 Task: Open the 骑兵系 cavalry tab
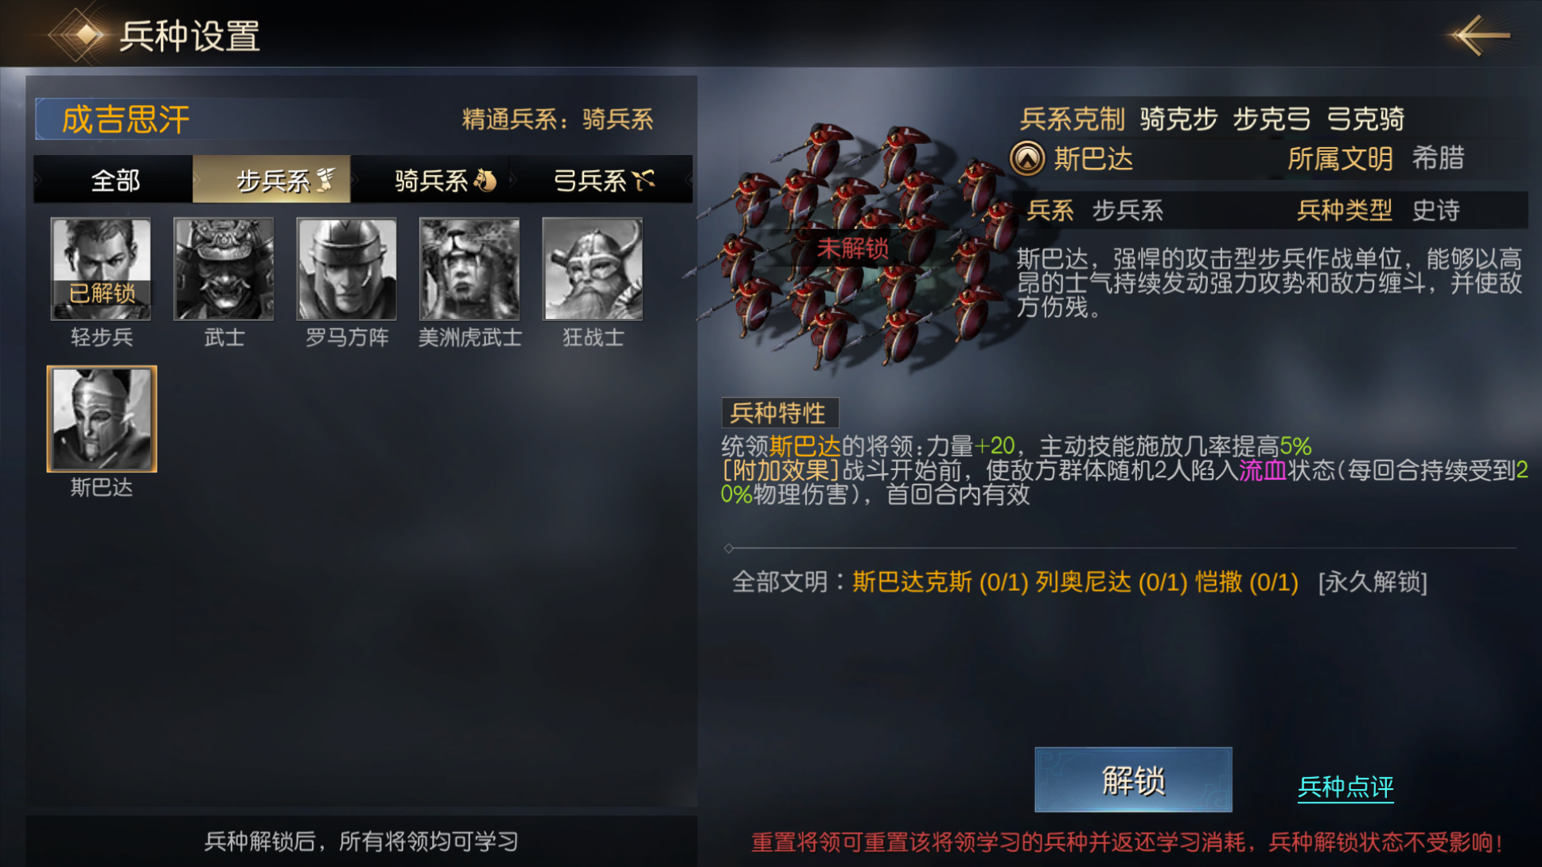coord(430,180)
